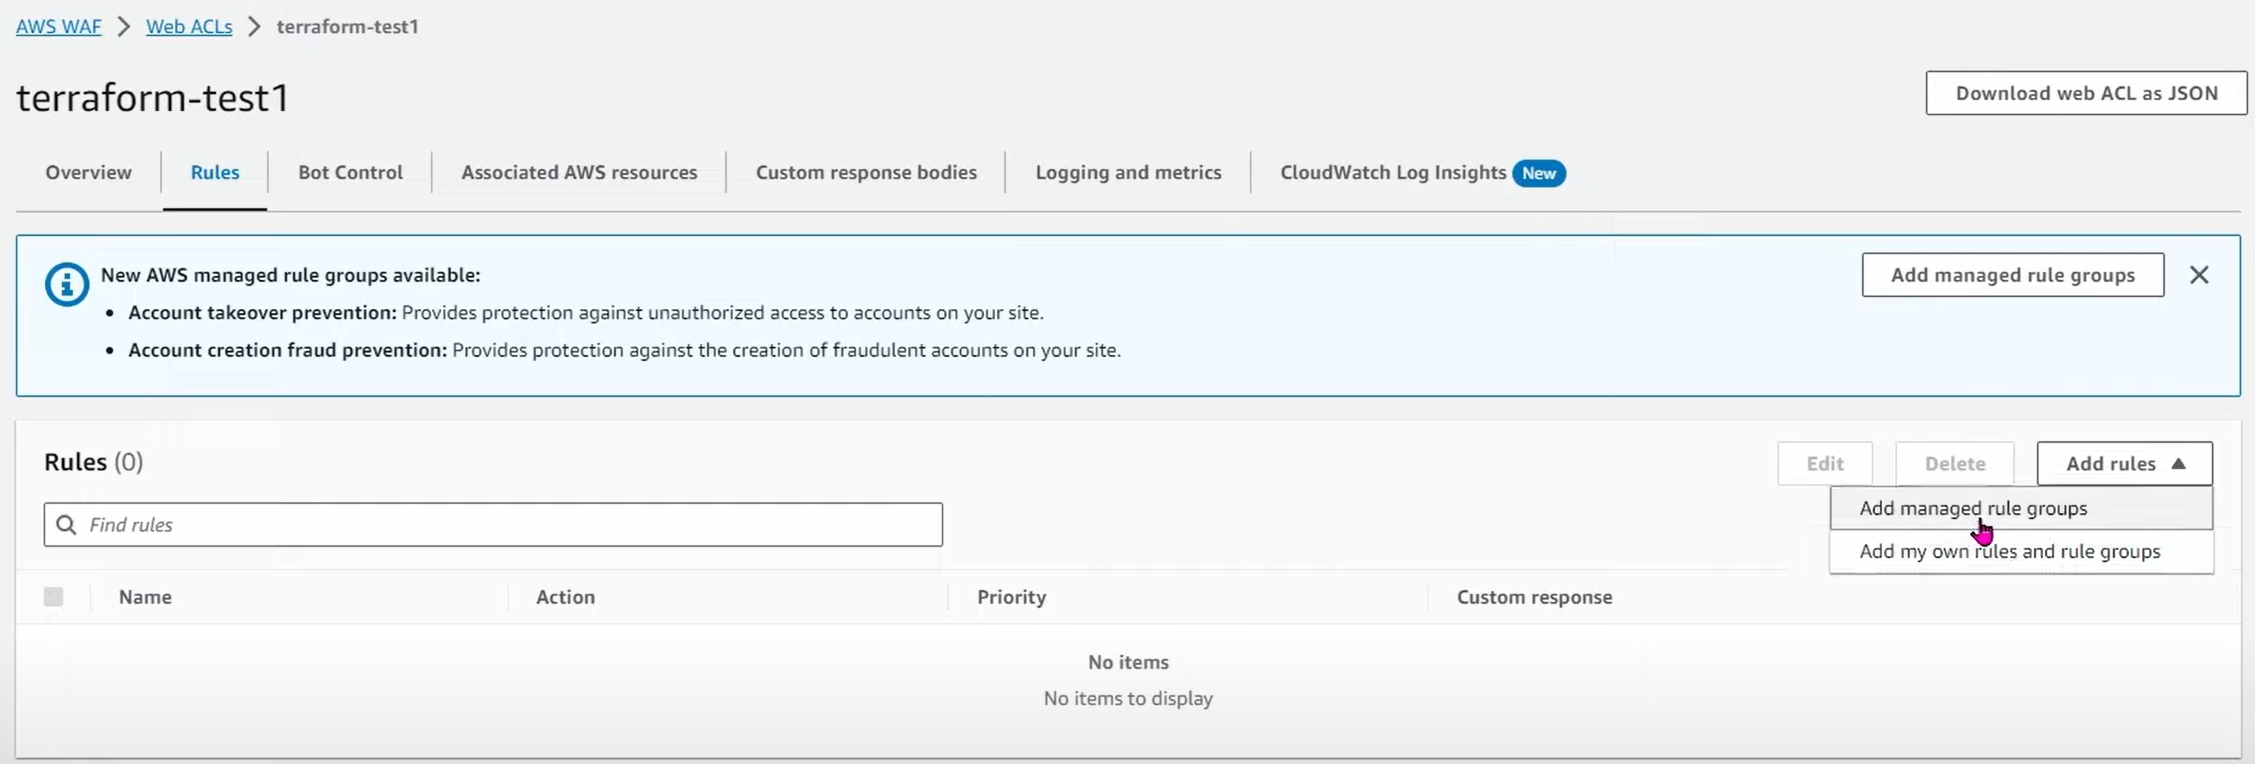Click the Action column header
The image size is (2255, 764).
[x=566, y=597]
